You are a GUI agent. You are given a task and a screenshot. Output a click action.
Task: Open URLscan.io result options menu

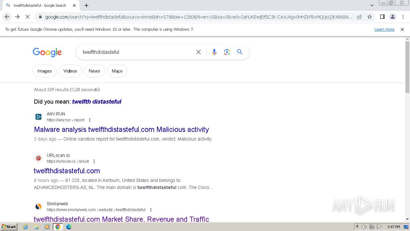[x=94, y=161]
